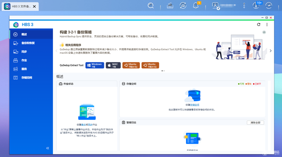
Task: Click 清除全部 button in alert logs
Action: click(x=255, y=123)
